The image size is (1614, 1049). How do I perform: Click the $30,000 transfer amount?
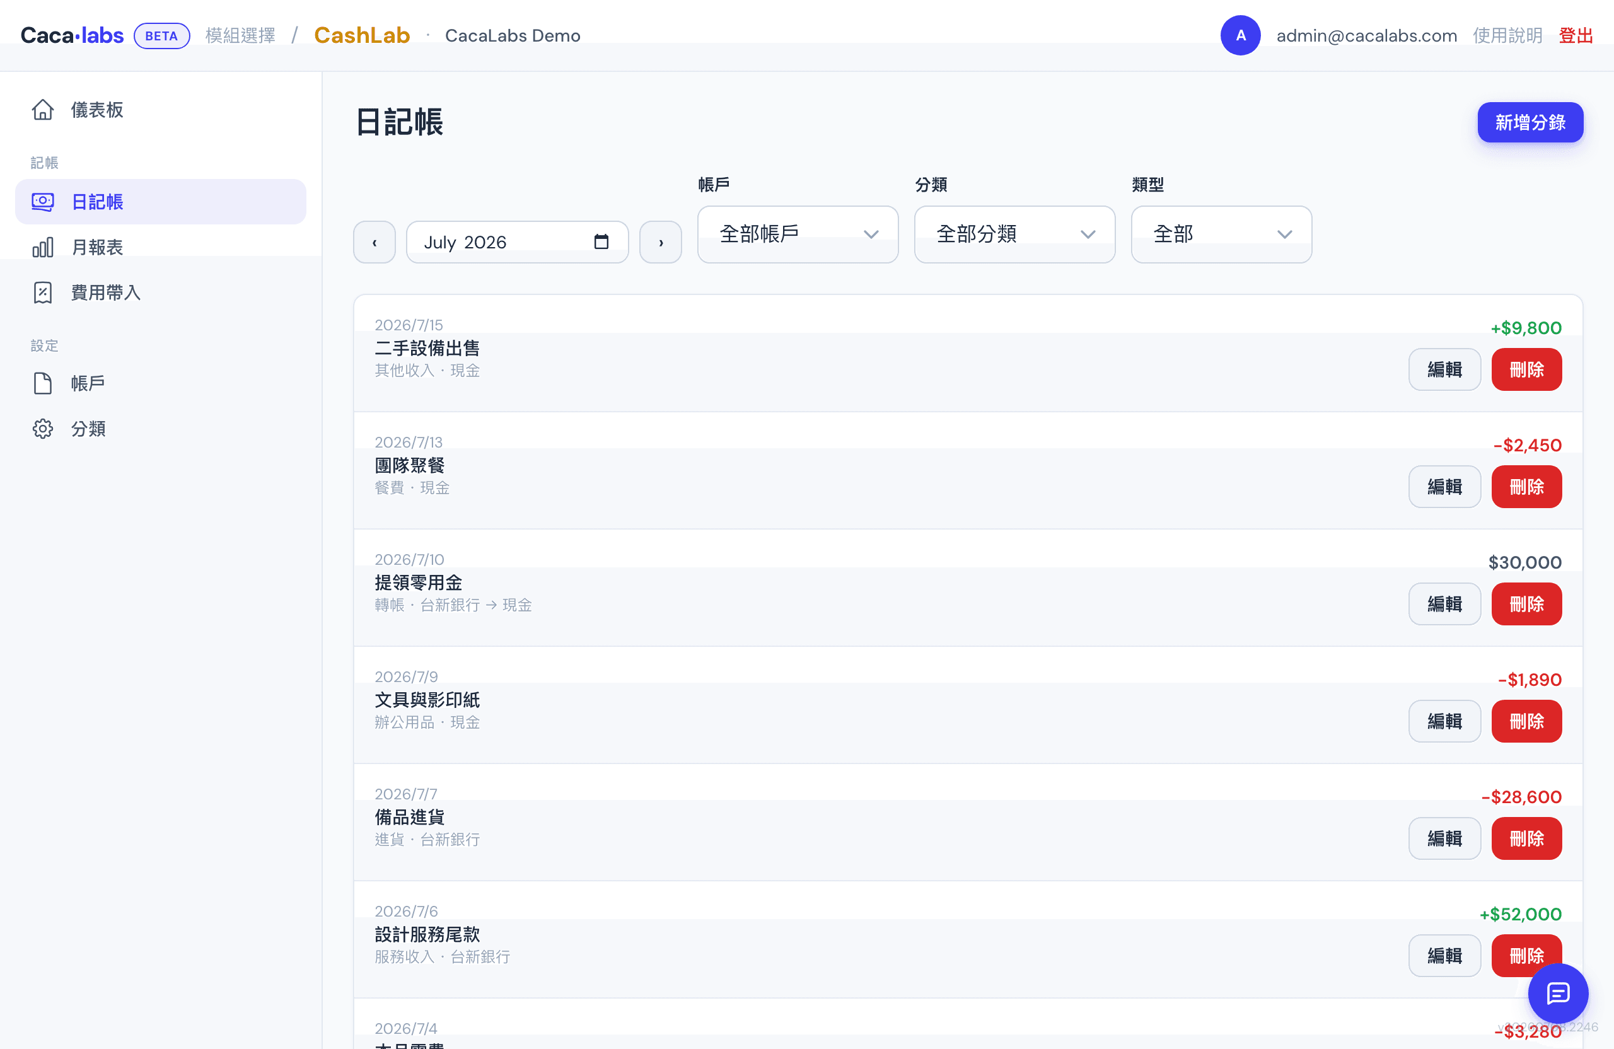[1525, 563]
